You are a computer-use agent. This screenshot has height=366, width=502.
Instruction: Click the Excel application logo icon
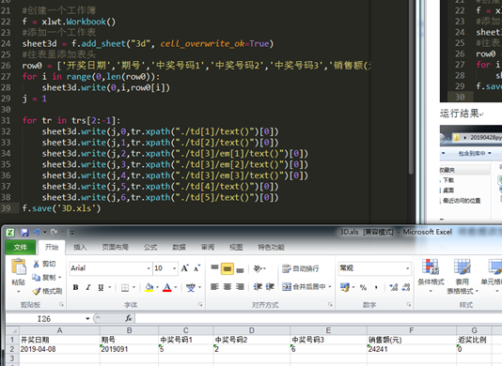(x=10, y=233)
